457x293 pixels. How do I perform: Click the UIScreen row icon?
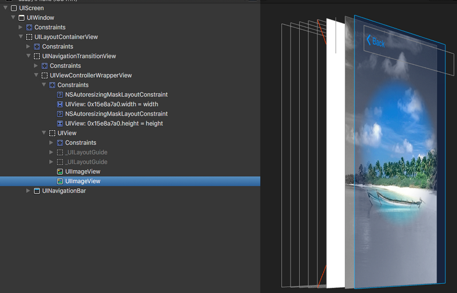coord(14,8)
